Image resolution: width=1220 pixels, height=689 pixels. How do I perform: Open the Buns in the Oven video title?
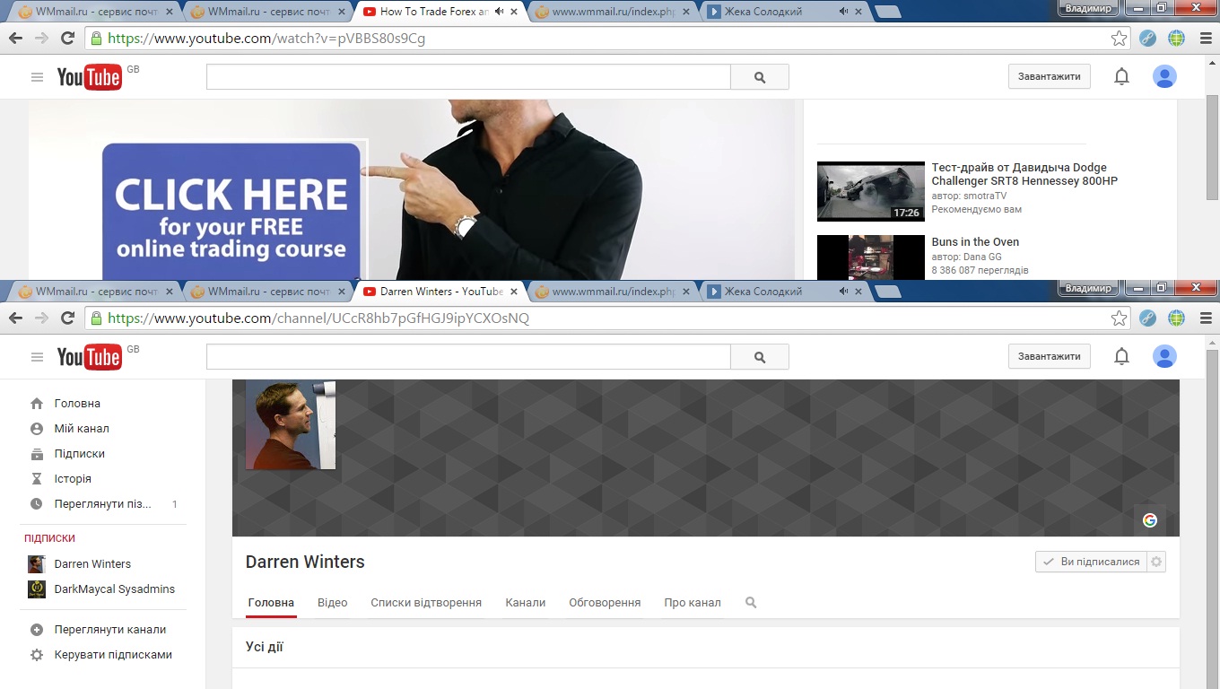[x=975, y=242]
